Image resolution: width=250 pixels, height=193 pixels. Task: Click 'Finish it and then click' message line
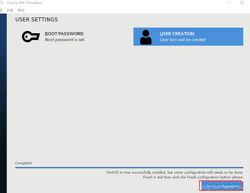[x=193, y=177]
